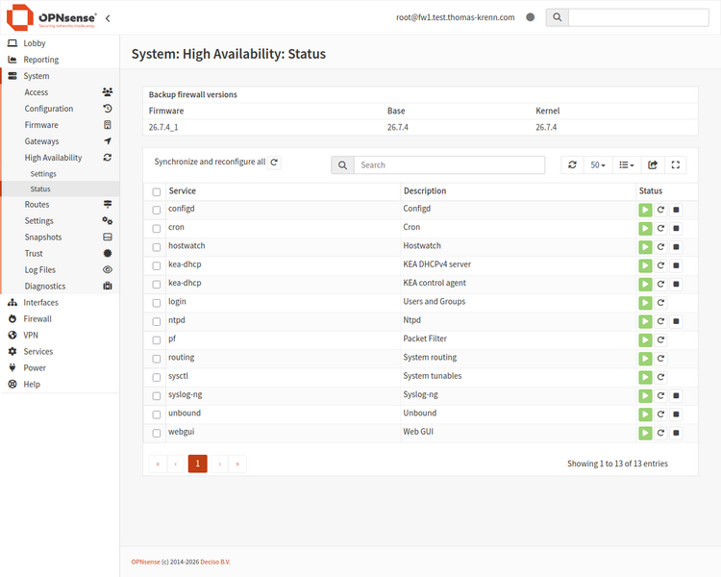Check the webgui row checkbox
721x577 pixels.
pos(157,433)
